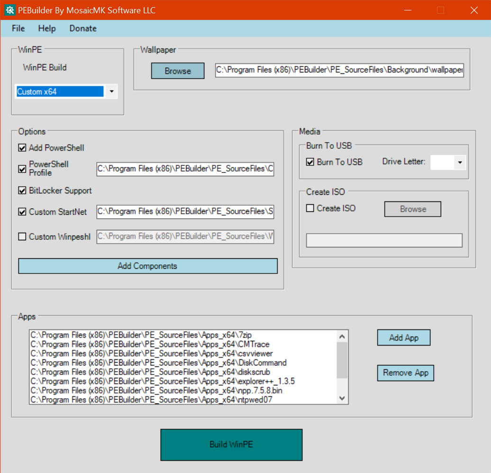Image resolution: width=491 pixels, height=473 pixels.
Task: Click the ISO output path field
Action: pos(384,240)
